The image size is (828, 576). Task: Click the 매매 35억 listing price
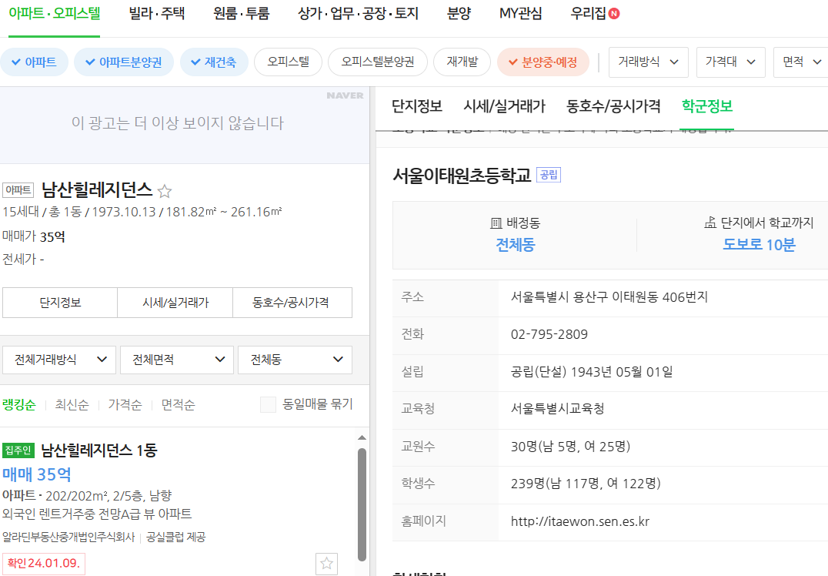(x=36, y=474)
